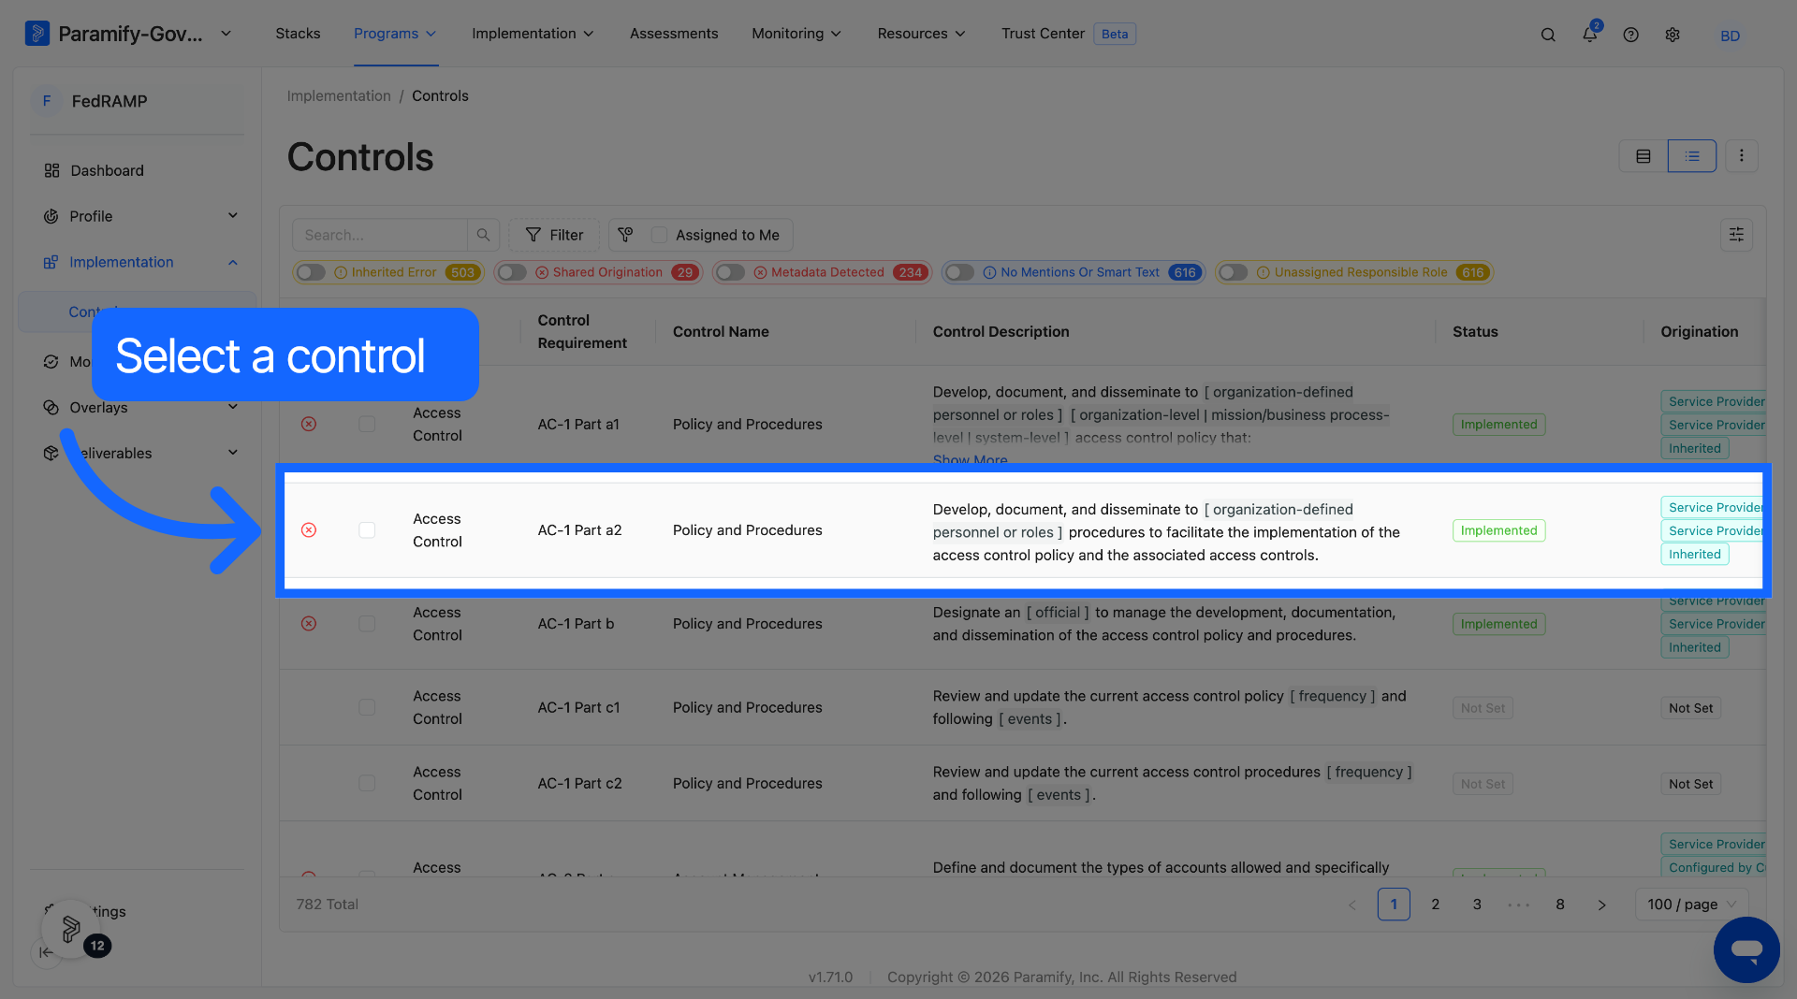
Task: Click the Dashboard sidebar icon
Action: (51, 170)
